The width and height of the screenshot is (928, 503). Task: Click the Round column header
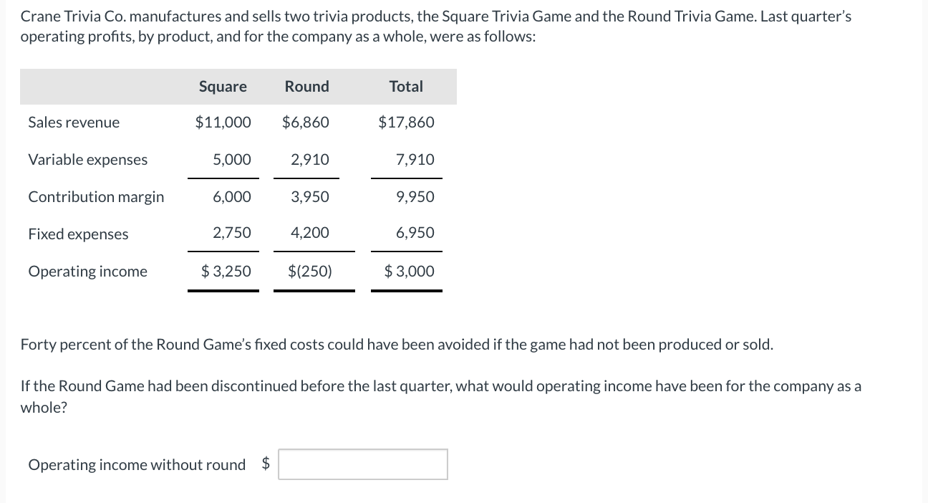point(306,87)
